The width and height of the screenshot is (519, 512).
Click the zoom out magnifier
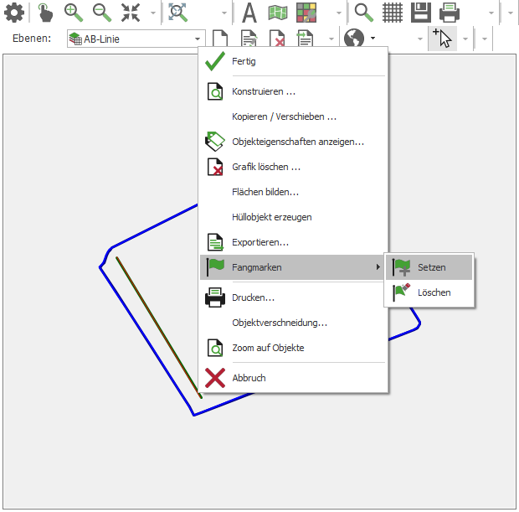point(101,13)
